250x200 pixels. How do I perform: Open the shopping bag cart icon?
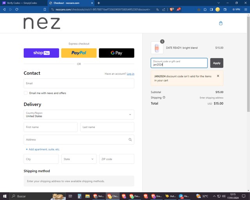click(x=221, y=23)
